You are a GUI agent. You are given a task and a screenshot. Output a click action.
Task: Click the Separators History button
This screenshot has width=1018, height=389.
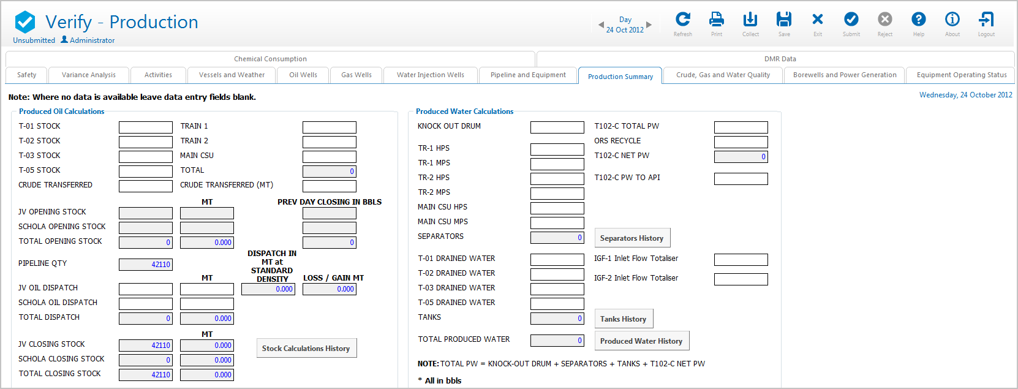pos(632,238)
